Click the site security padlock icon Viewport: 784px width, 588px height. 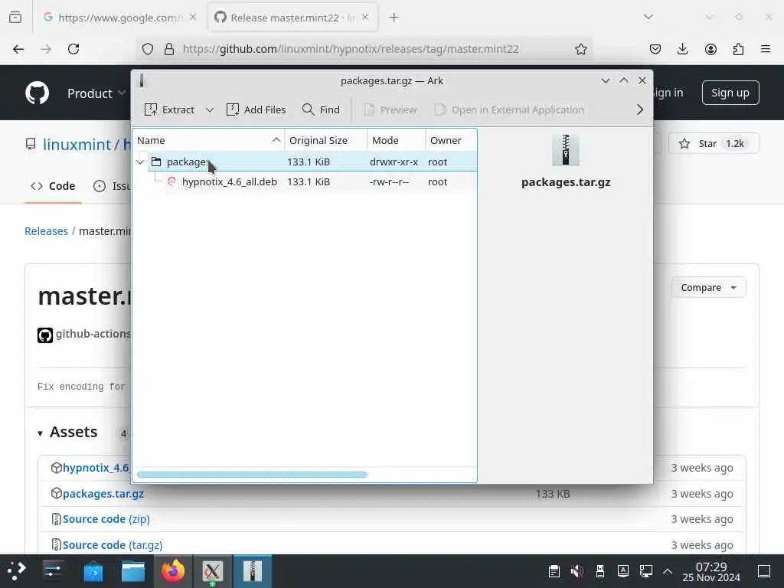pyautogui.click(x=169, y=49)
